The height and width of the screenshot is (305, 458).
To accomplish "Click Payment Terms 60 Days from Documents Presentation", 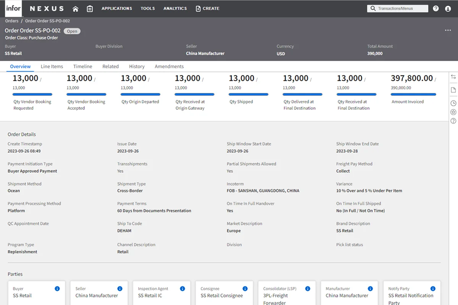I will [154, 210].
